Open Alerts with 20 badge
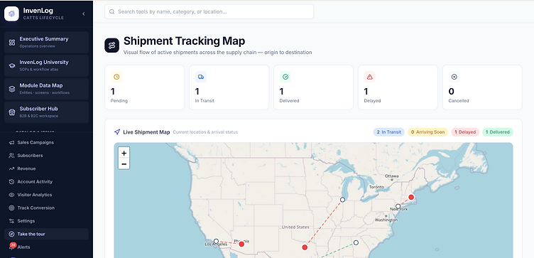Image resolution: width=534 pixels, height=258 pixels. point(46,247)
